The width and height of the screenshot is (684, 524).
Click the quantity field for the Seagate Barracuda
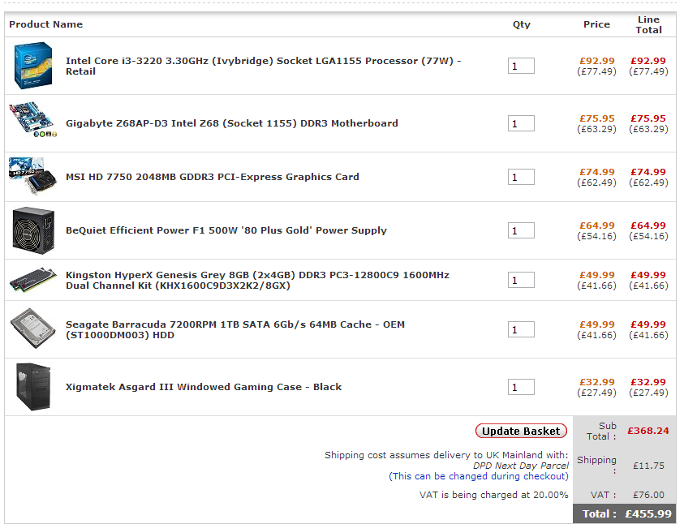point(521,330)
